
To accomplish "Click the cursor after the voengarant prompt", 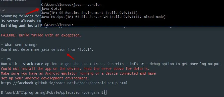I will (x=105, y=92).
